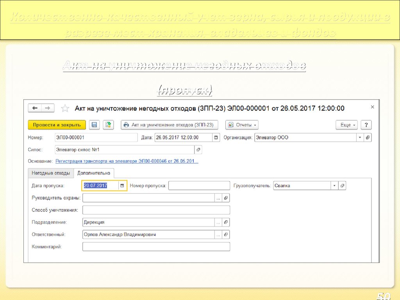400x300 pixels.
Task: Print Акт на уничтожение отходов (ЗПП-23)
Action: point(169,125)
